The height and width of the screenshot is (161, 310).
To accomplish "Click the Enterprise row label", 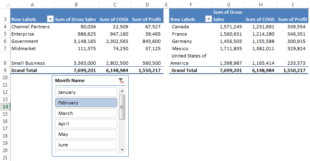I will tap(23, 34).
